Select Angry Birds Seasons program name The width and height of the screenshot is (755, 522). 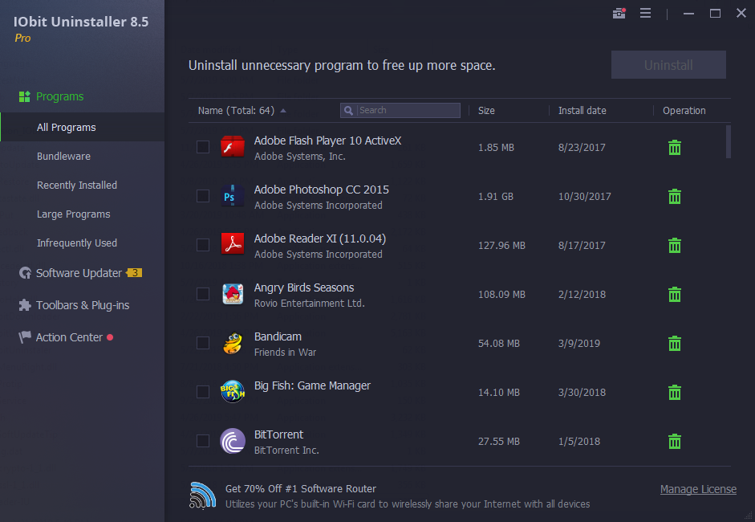coord(304,288)
